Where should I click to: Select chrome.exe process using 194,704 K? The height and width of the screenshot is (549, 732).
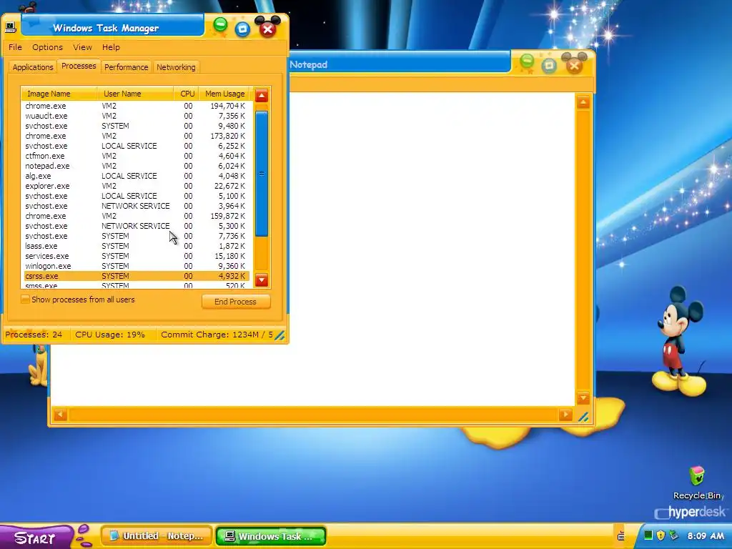(137, 106)
